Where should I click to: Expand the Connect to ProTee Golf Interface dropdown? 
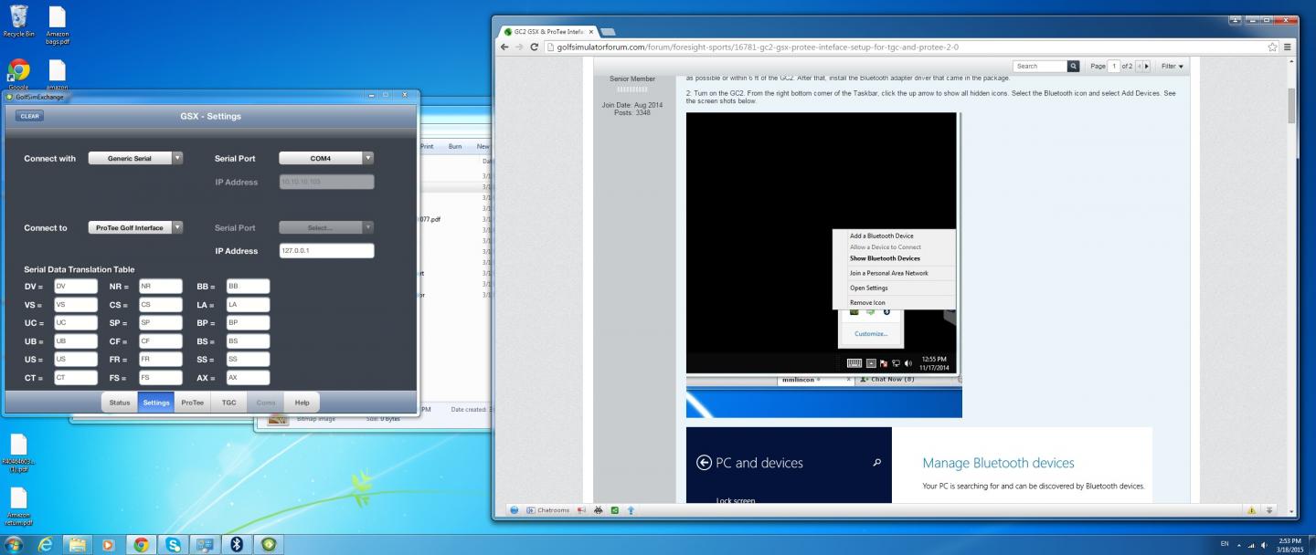click(x=136, y=228)
